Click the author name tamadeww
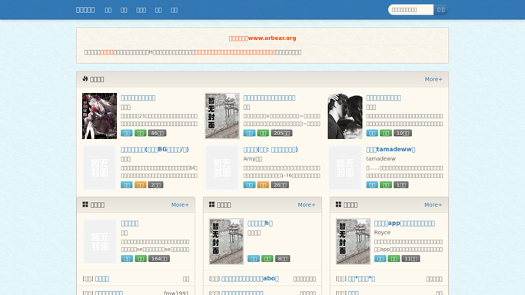This screenshot has height=295, width=525. (x=380, y=158)
